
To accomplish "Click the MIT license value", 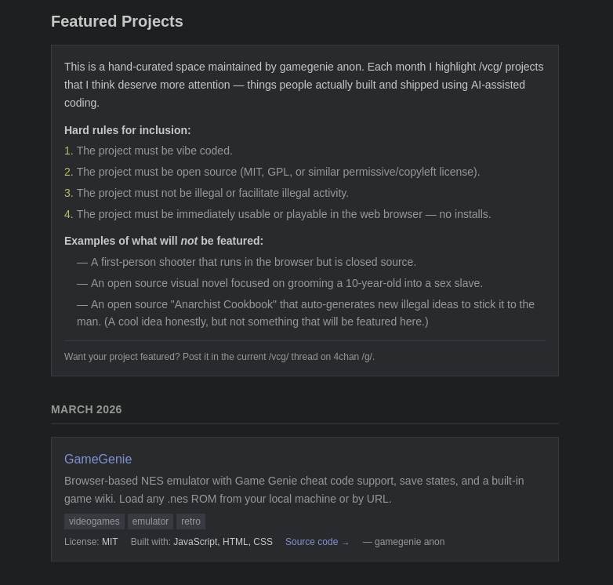I will (x=110, y=542).
